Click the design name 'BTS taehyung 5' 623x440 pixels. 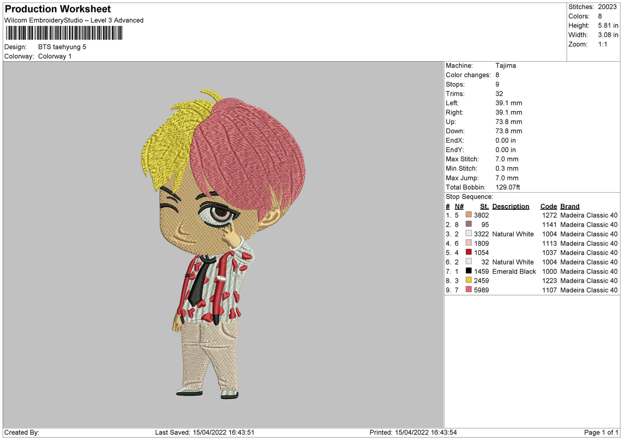[x=62, y=47]
